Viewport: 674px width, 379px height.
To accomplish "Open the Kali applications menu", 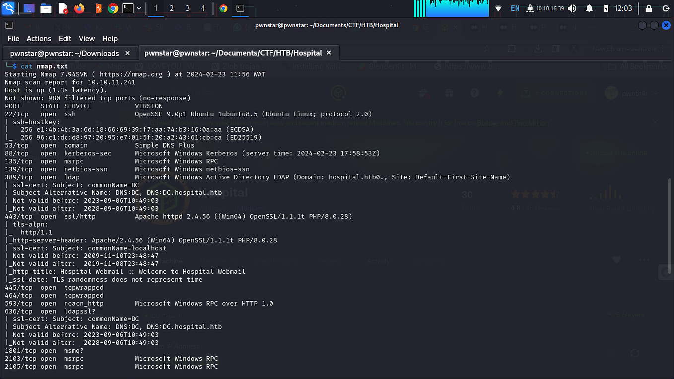I will [x=8, y=8].
